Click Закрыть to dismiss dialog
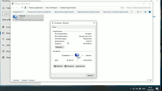 [90, 75]
